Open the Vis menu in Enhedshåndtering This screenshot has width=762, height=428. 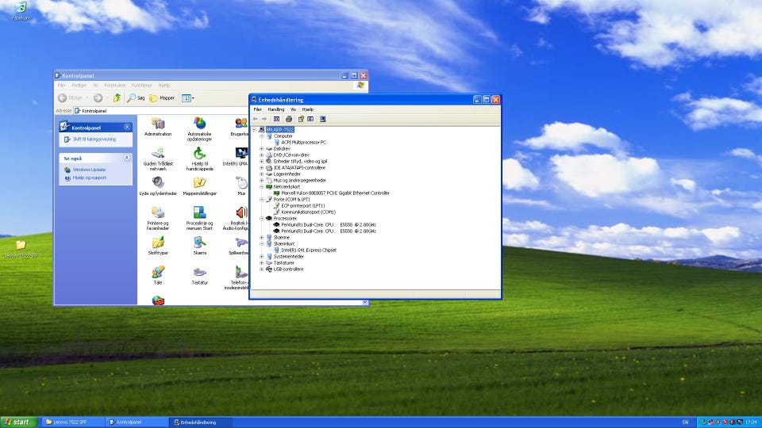pyautogui.click(x=293, y=109)
